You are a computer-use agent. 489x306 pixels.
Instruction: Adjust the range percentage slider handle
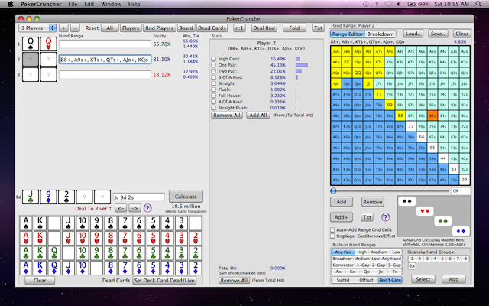[333, 190]
